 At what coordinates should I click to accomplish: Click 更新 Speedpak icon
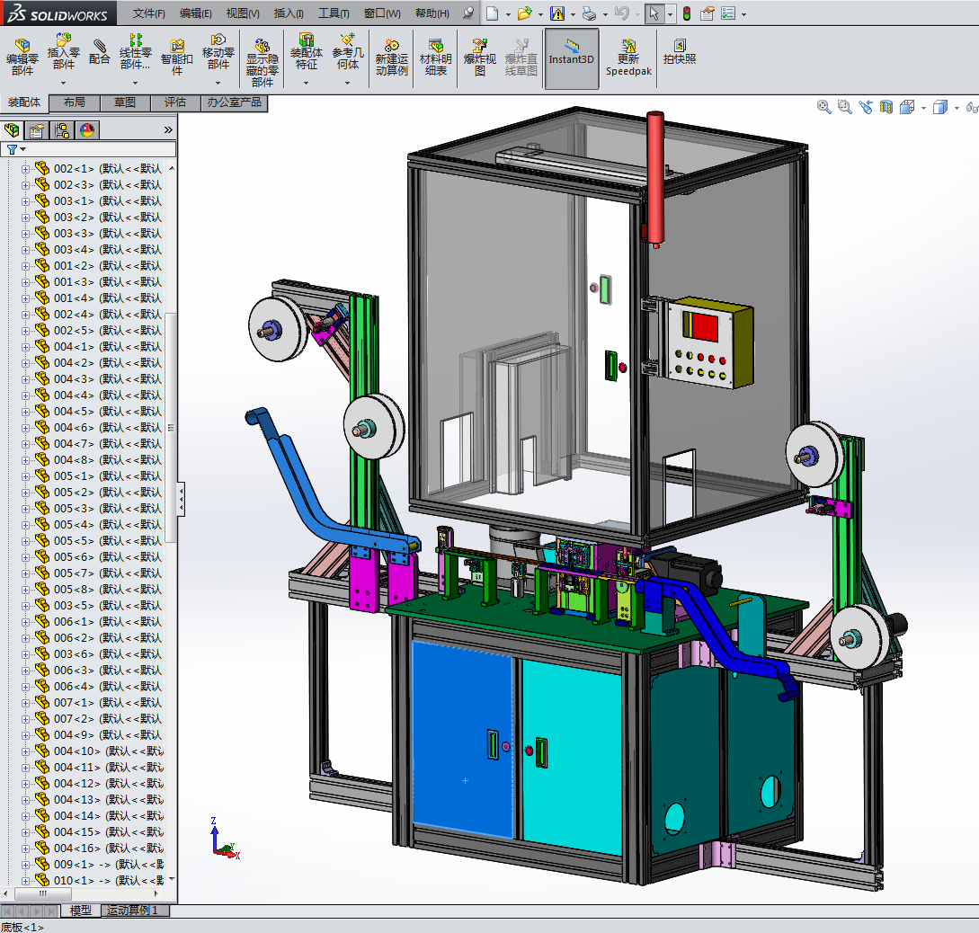627,56
